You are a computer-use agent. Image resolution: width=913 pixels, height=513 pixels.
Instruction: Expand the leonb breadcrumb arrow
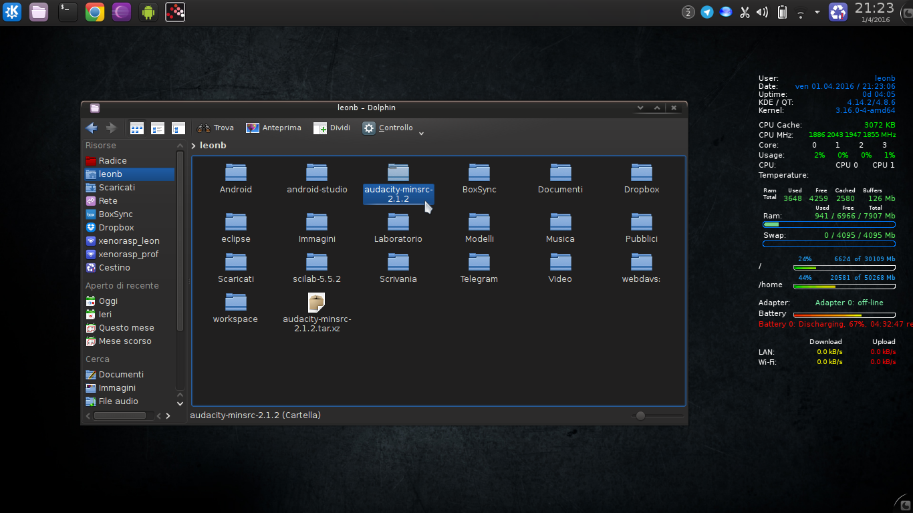[193, 145]
